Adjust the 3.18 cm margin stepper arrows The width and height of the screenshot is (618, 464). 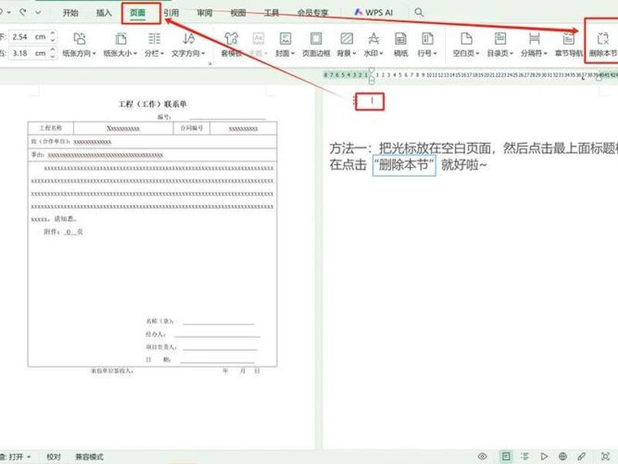(53, 53)
